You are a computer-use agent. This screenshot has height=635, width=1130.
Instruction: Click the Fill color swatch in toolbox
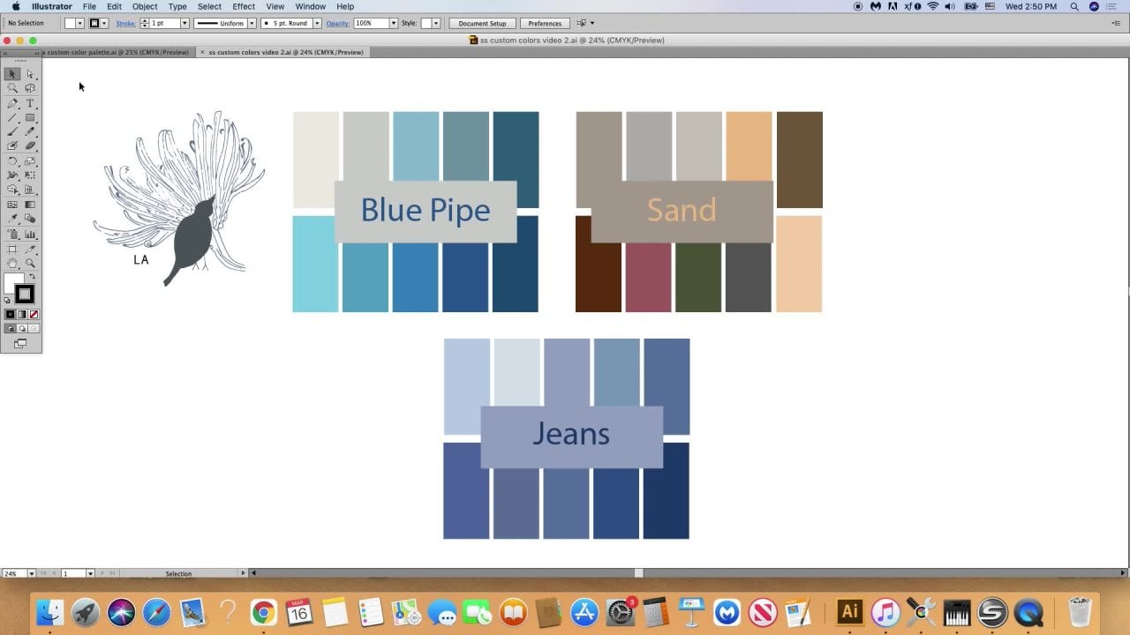coord(14,283)
